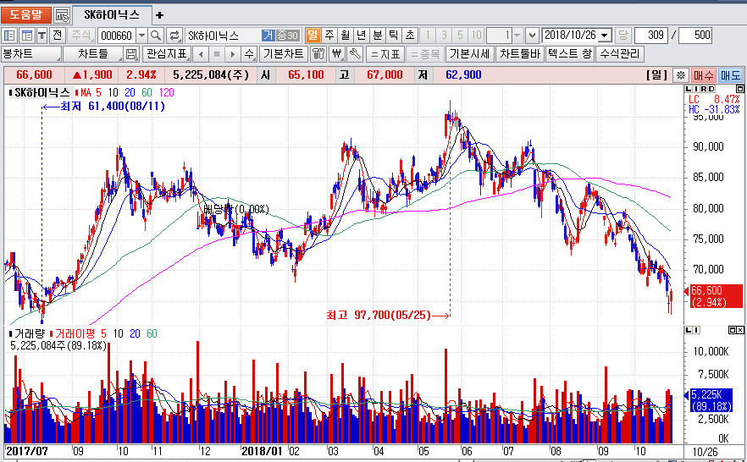Viewport: 747px width, 462px height.
Task: Switch chart to 월 monthly period
Action: click(x=345, y=36)
